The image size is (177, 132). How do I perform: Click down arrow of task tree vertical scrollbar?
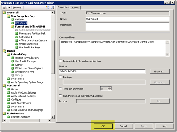coord(53,117)
